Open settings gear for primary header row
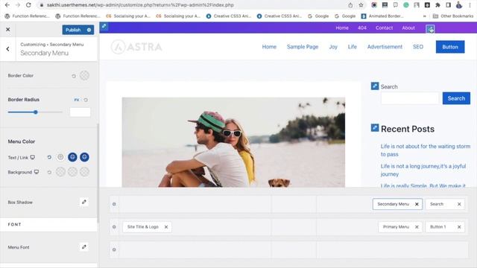The width and height of the screenshot is (477, 268). [114, 227]
